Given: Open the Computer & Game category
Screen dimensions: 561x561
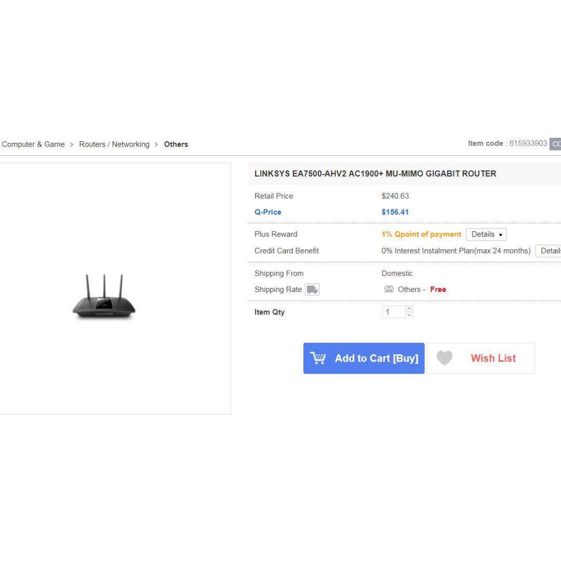Looking at the screenshot, I should click(x=33, y=144).
